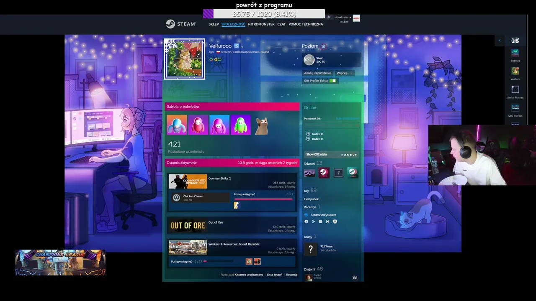
Task: Open Recenzje 1 sidebar link
Action: (x=312, y=207)
